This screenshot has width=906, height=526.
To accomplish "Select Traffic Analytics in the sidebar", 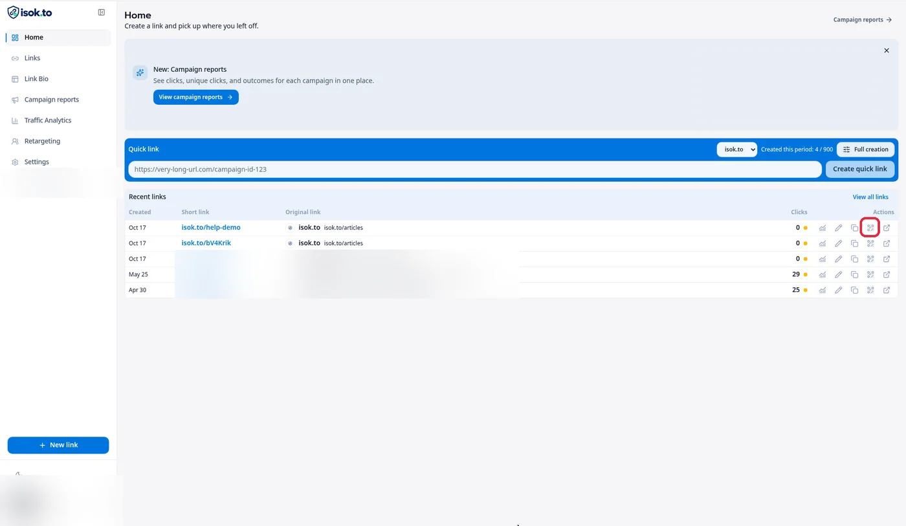I will pyautogui.click(x=58, y=120).
